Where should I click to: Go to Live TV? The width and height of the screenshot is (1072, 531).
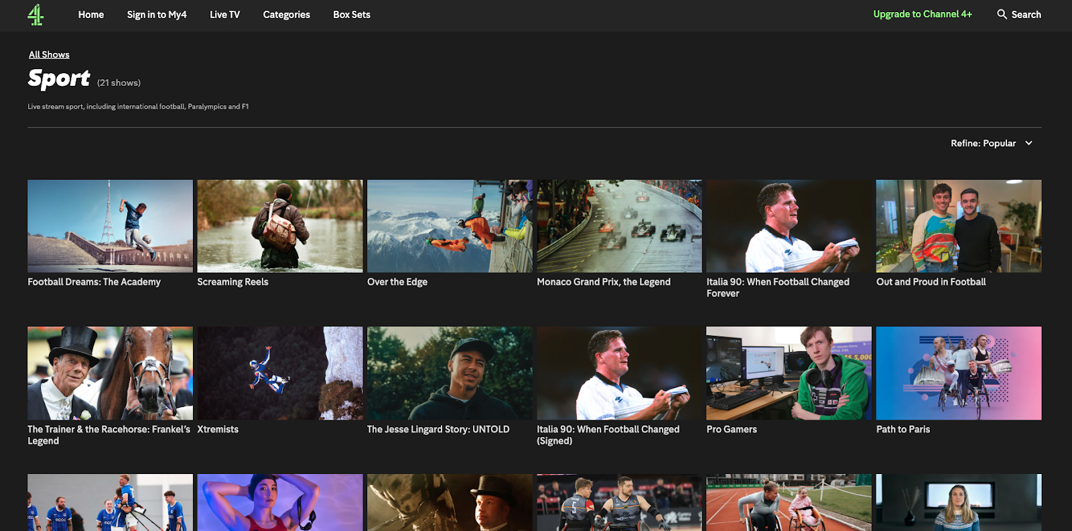(224, 15)
